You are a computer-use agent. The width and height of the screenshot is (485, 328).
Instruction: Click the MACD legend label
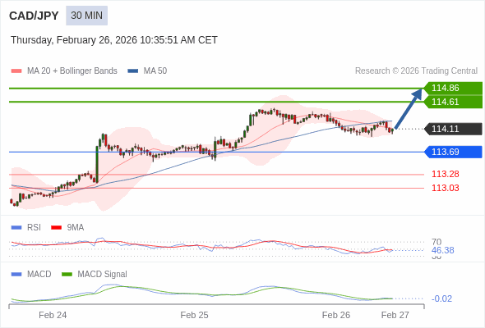coord(39,275)
